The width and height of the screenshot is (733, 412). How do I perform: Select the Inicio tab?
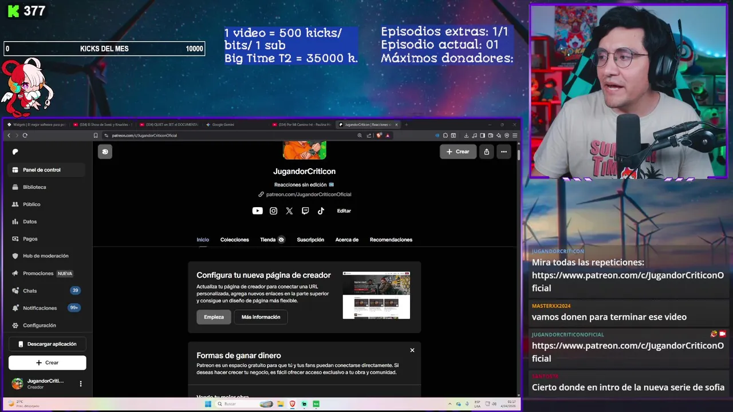pyautogui.click(x=203, y=240)
